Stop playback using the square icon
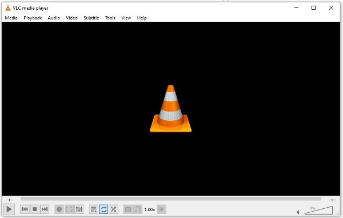Image resolution: width=343 pixels, height=218 pixels. point(34,209)
